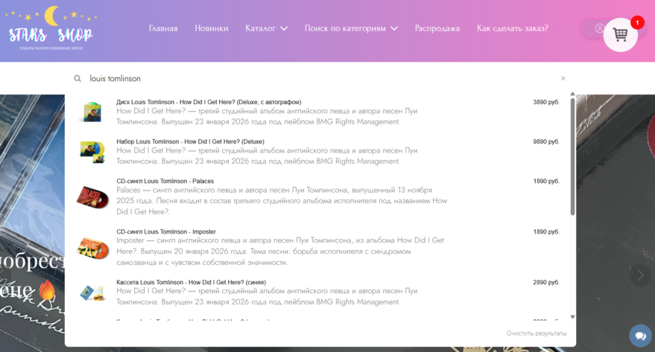The width and height of the screenshot is (655, 352).
Task: Open the Новинки menu item
Action: click(x=212, y=28)
